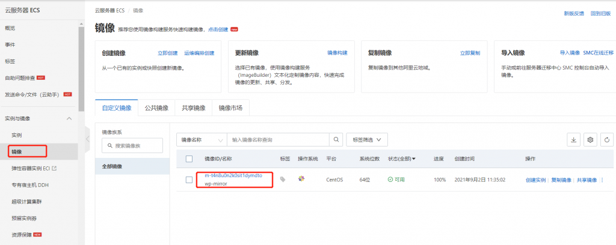The image size is (616, 245).
Task: Select 全部镜像 in image family list
Action: point(132,166)
